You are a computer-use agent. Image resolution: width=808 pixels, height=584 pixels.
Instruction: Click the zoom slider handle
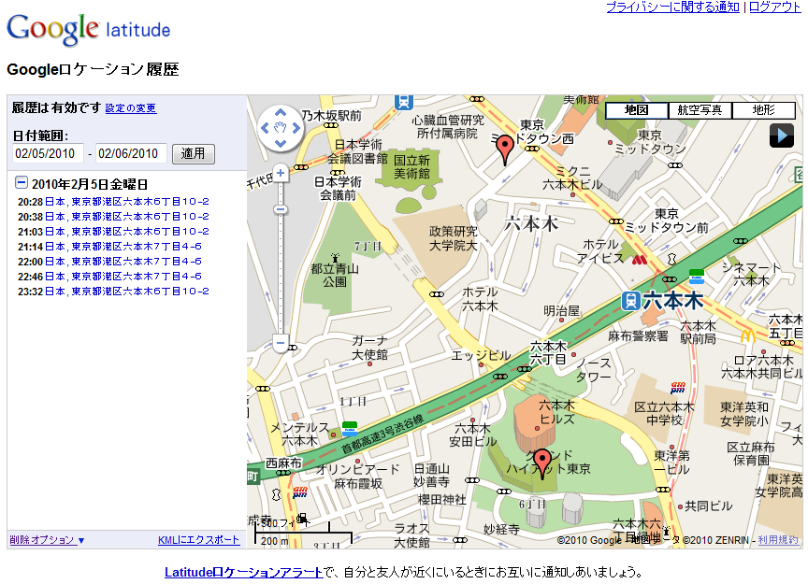pyautogui.click(x=281, y=209)
